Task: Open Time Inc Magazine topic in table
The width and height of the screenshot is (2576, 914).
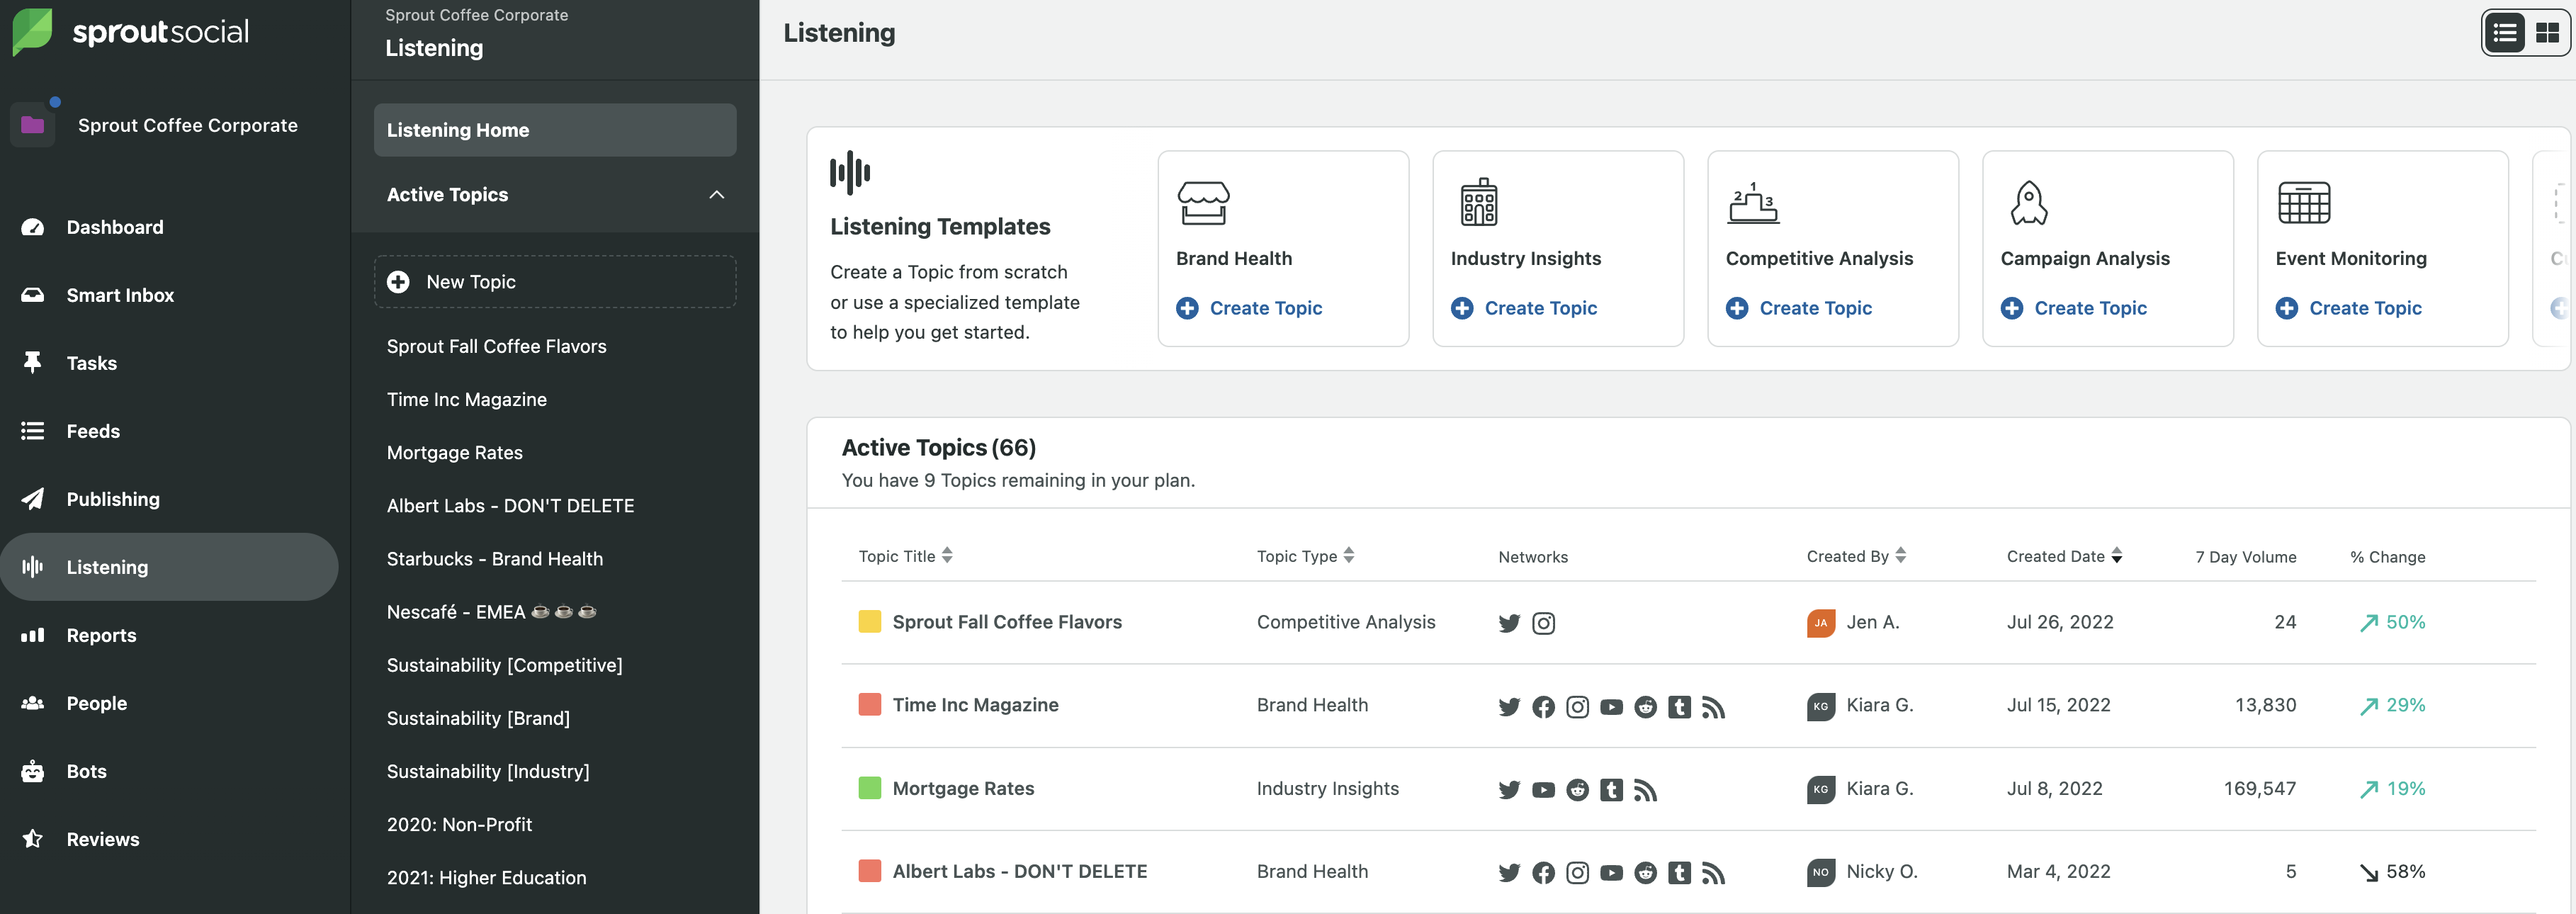Action: pyautogui.click(x=975, y=705)
